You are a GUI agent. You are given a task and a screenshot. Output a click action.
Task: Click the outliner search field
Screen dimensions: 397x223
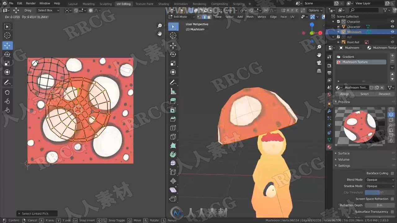[364, 10]
